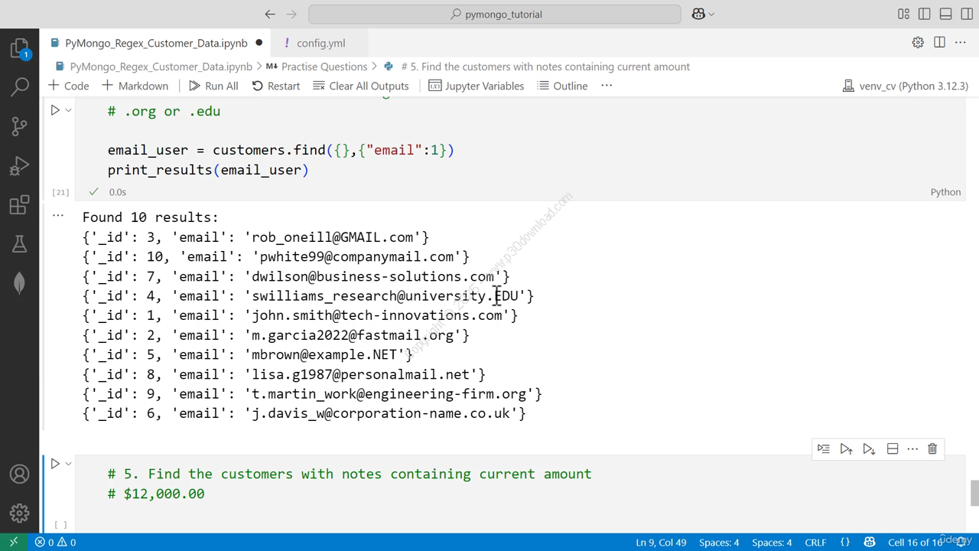This screenshot has width=979, height=551.
Task: Toggle the bottom panel
Action: [x=945, y=14]
